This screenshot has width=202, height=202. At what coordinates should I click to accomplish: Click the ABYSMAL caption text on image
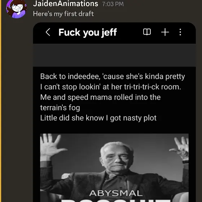tap(116, 193)
